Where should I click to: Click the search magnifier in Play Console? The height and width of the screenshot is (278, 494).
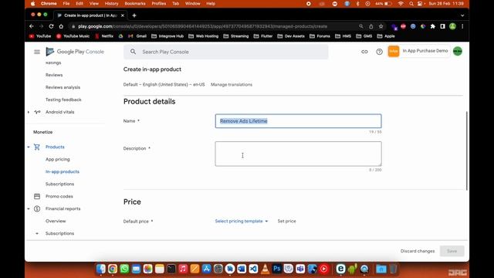tap(133, 52)
